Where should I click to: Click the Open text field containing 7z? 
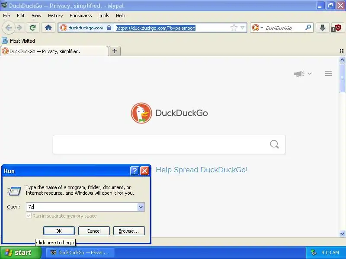pos(82,207)
